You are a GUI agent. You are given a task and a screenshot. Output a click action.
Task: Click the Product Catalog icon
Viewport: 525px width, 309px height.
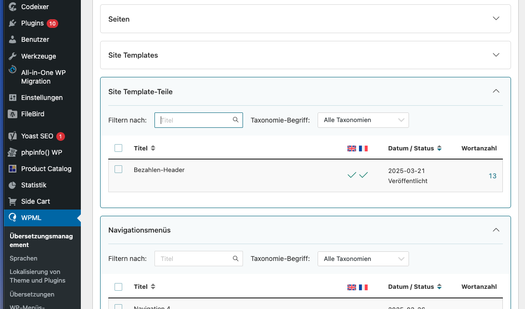point(13,169)
